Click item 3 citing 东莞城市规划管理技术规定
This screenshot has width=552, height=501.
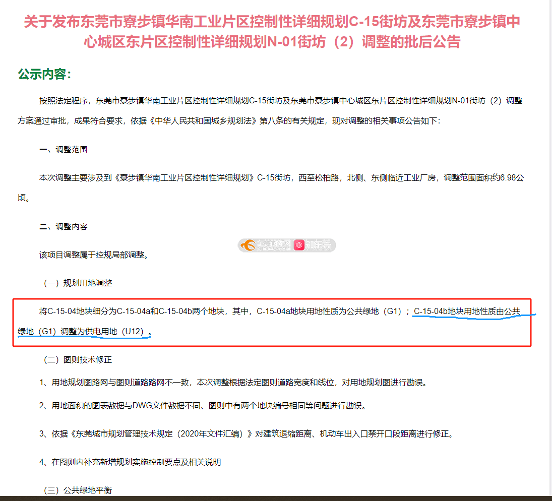click(x=247, y=434)
